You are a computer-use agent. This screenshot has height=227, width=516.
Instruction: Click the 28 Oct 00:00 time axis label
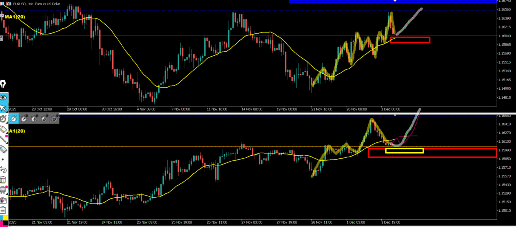point(75,108)
